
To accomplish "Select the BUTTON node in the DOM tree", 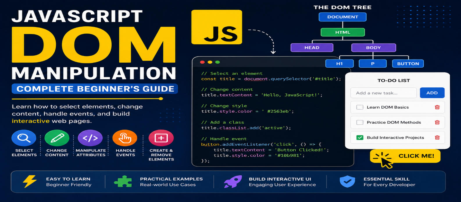I will coord(408,64).
